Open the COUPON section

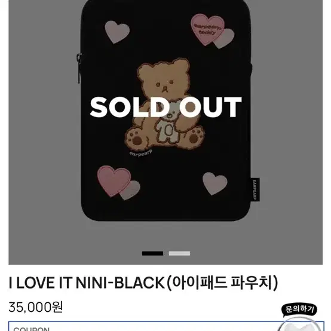[166, 326]
